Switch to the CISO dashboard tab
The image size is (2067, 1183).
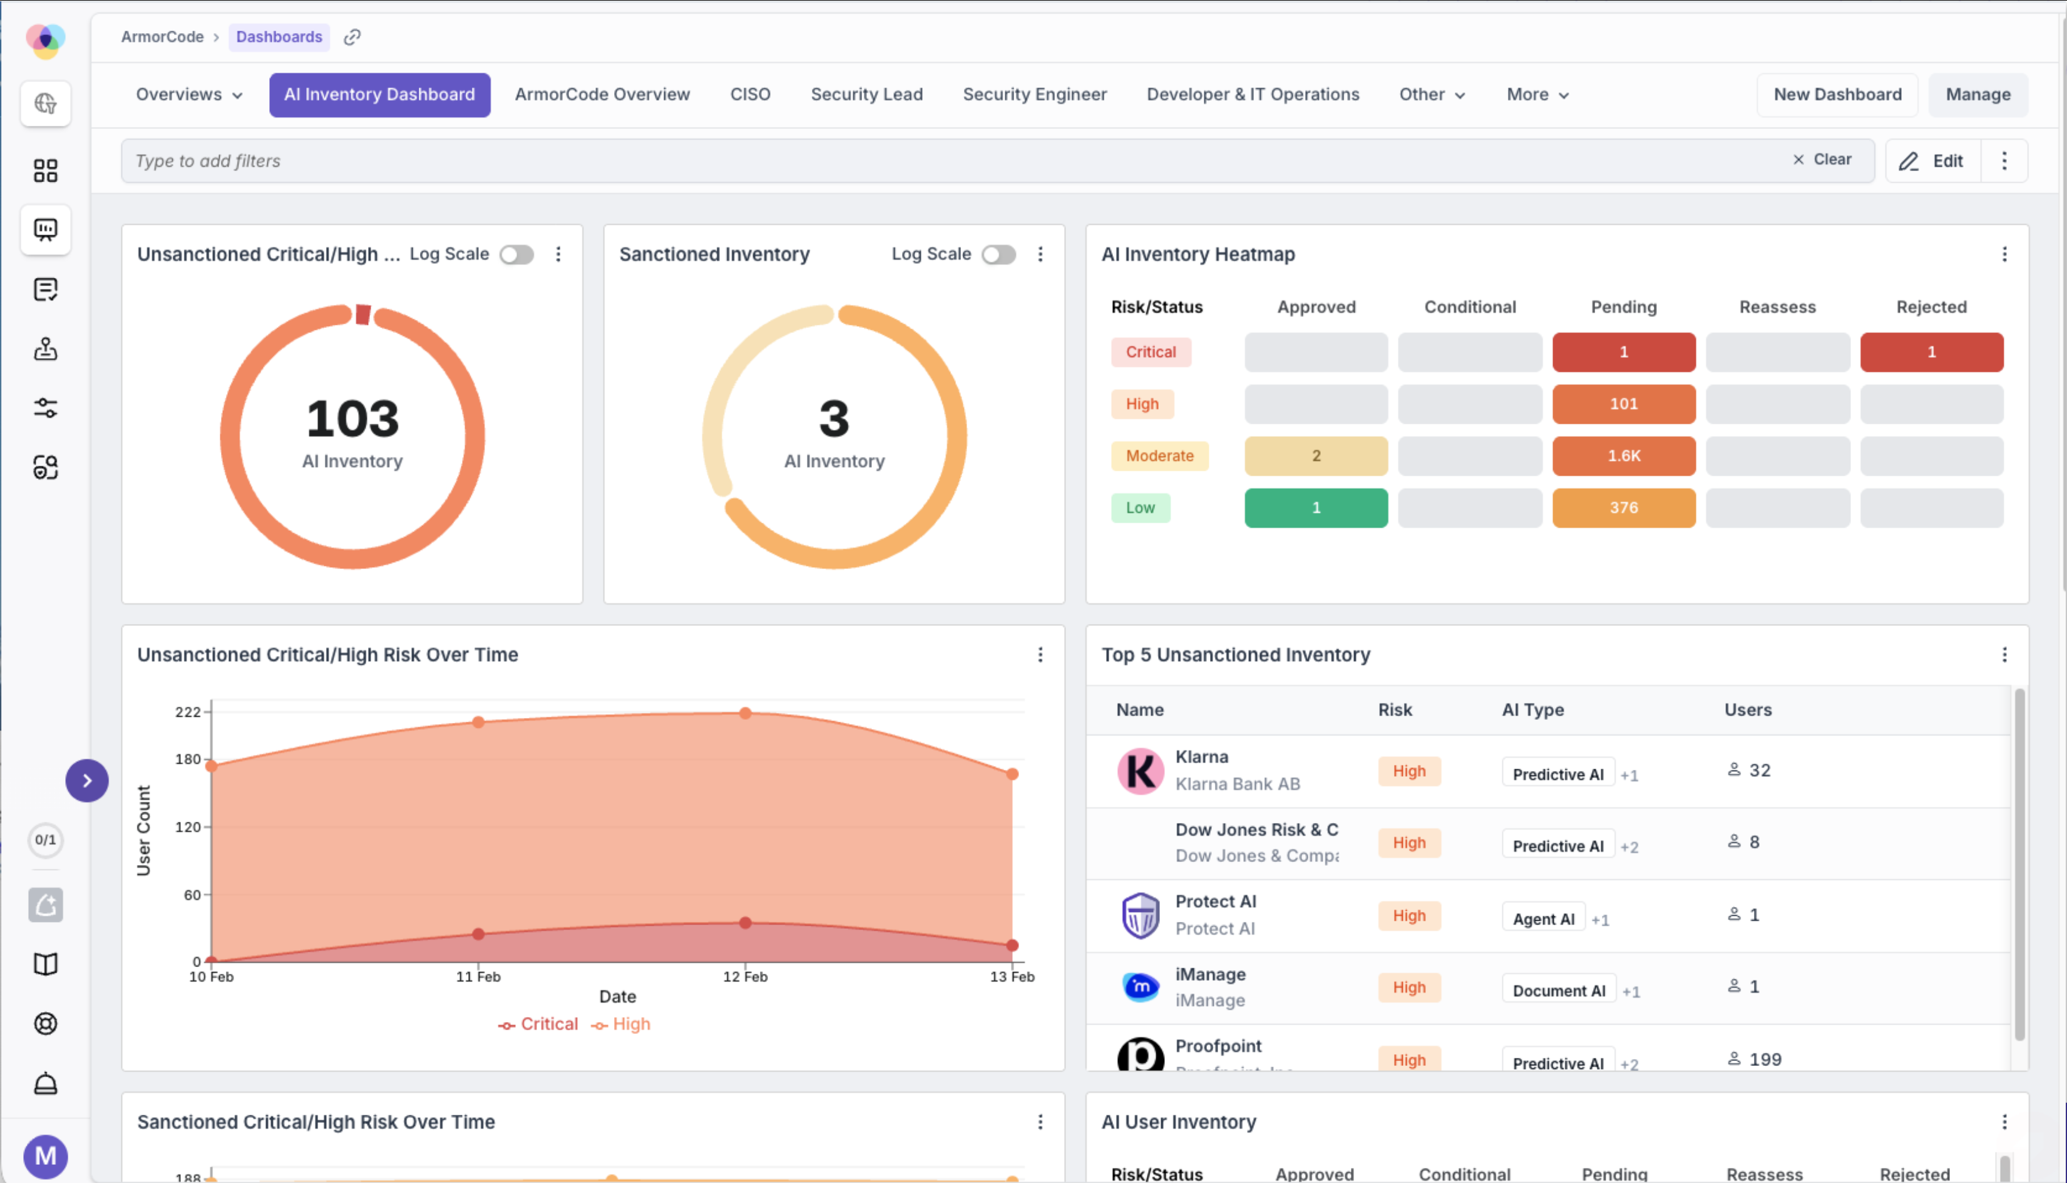749,95
